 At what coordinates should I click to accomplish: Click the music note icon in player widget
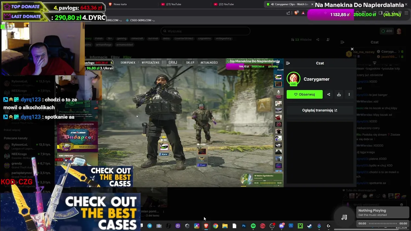344,218
